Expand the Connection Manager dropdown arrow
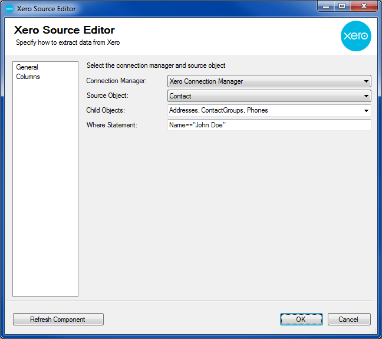 point(366,81)
